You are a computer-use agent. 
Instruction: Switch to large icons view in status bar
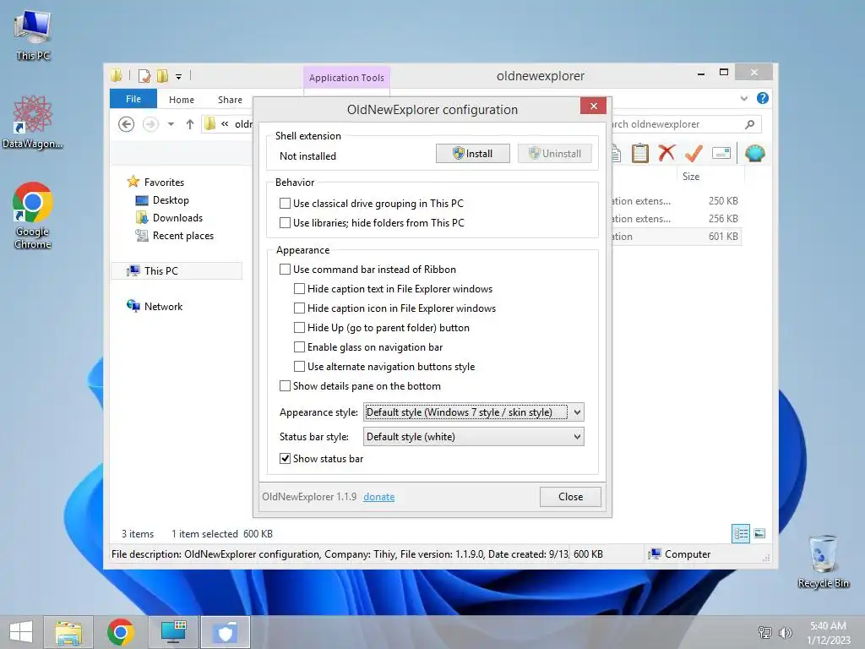click(x=759, y=533)
